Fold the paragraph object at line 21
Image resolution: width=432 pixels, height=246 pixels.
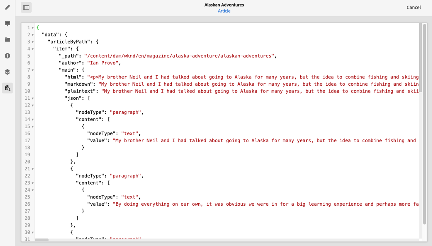pos(33,169)
